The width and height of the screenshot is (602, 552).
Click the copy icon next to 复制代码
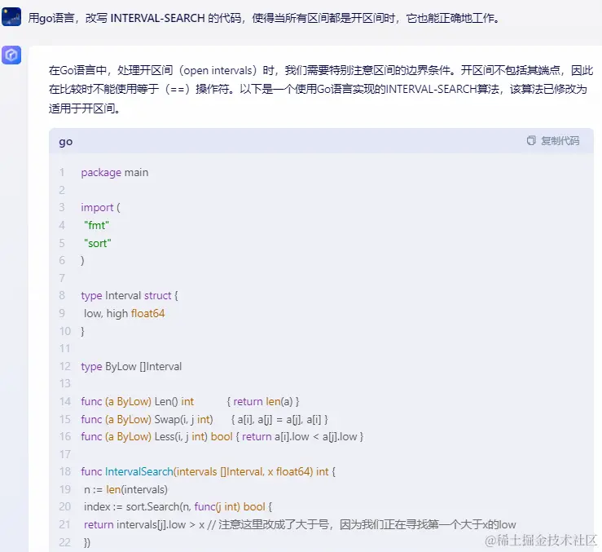[x=531, y=141]
